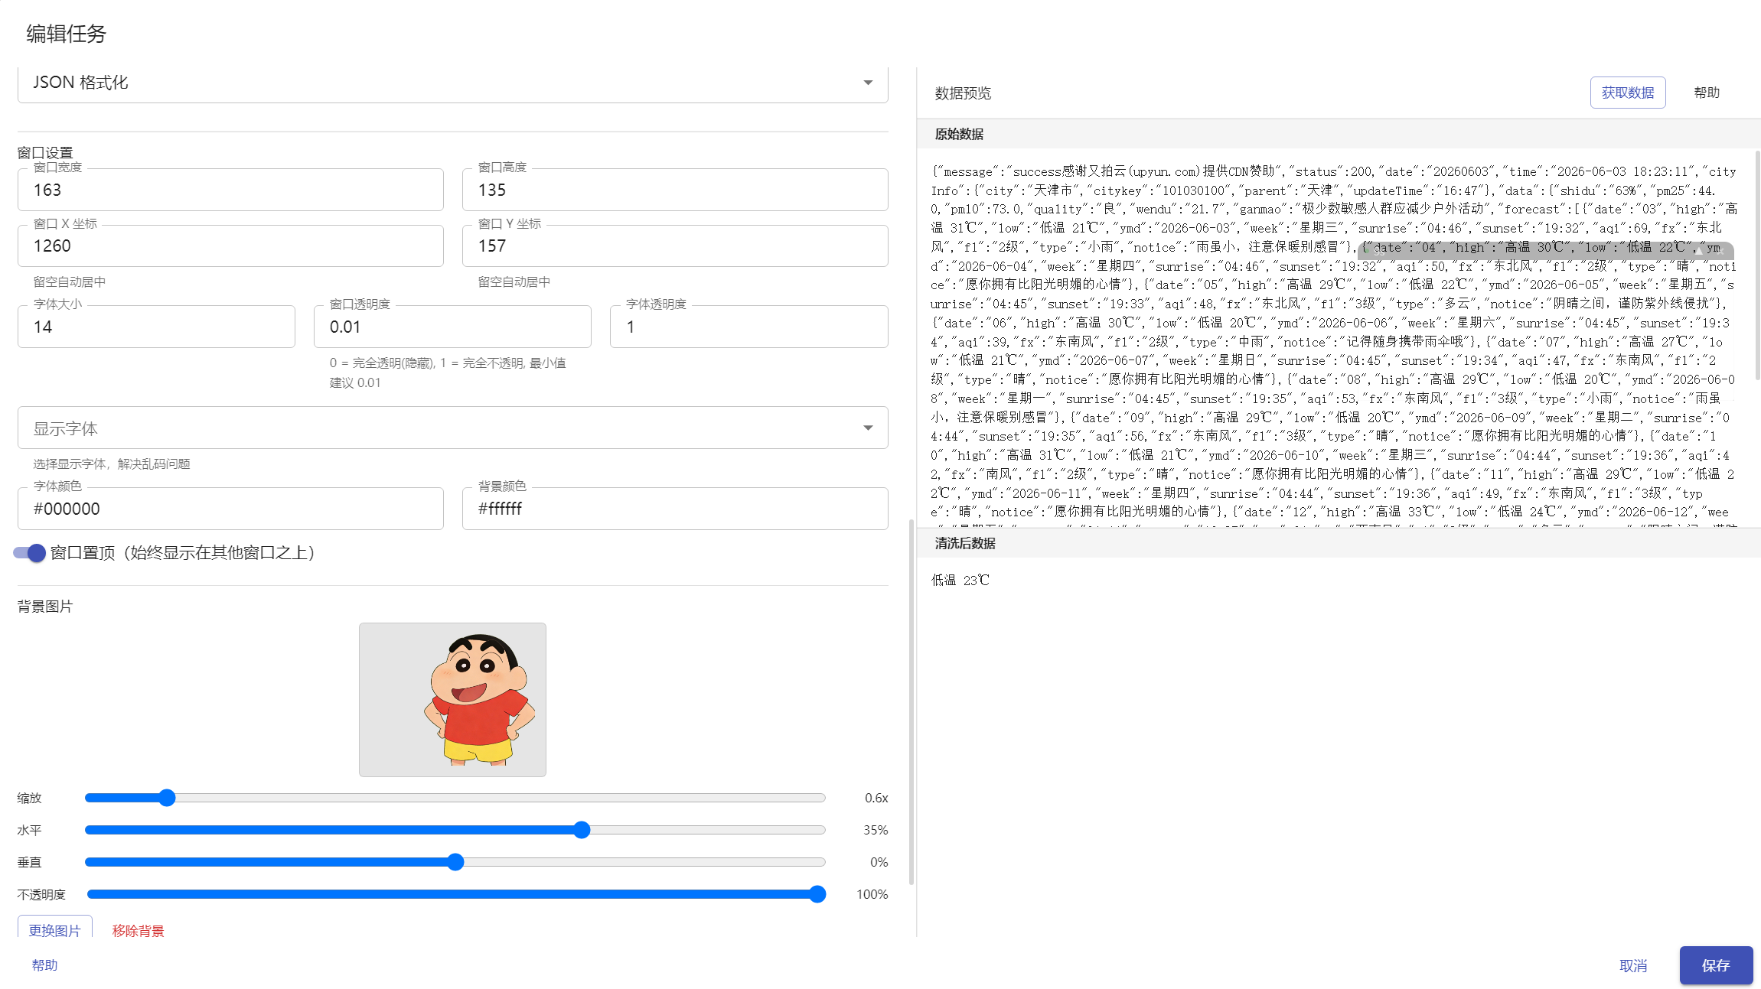Click the 0.6x zoom value
The image size is (1761, 989).
click(x=876, y=798)
